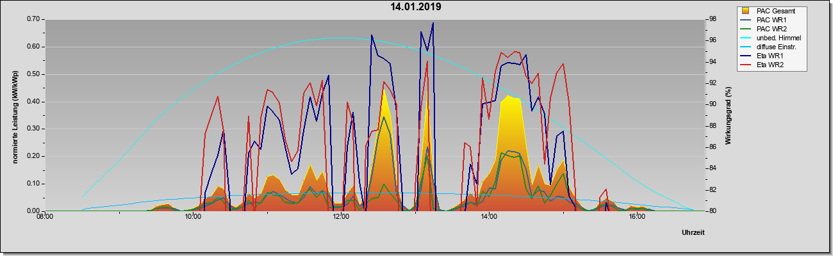833x256 pixels.
Task: Click the 0.40 left axis value
Action: (33, 101)
